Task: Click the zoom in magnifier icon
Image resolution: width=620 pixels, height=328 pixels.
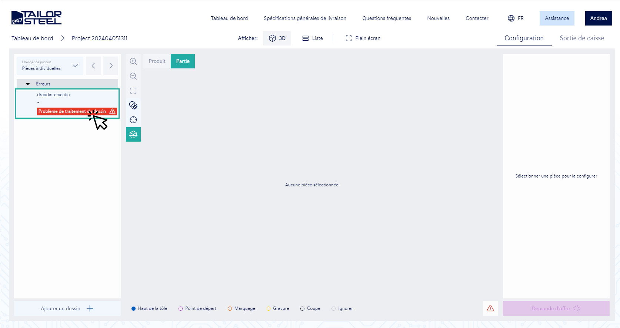Action: (133, 61)
